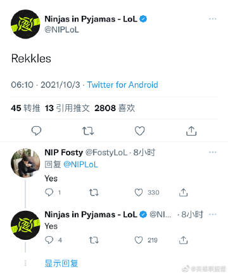This screenshot has height=274, width=228.
Task: Open more options on NIP Fosty's reply
Action: [212, 152]
